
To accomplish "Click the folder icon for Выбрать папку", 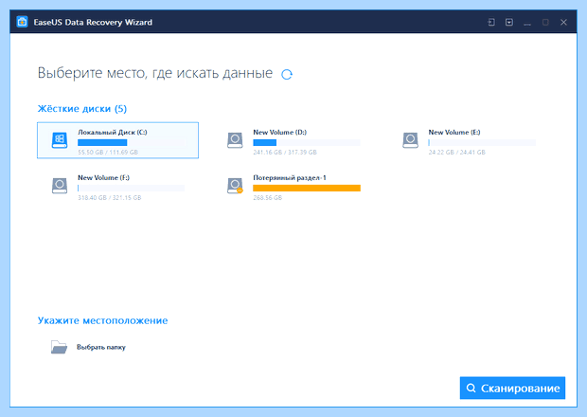I will point(59,347).
